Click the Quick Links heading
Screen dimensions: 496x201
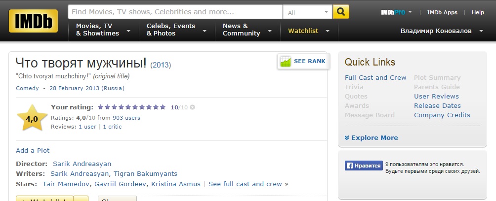pos(370,62)
